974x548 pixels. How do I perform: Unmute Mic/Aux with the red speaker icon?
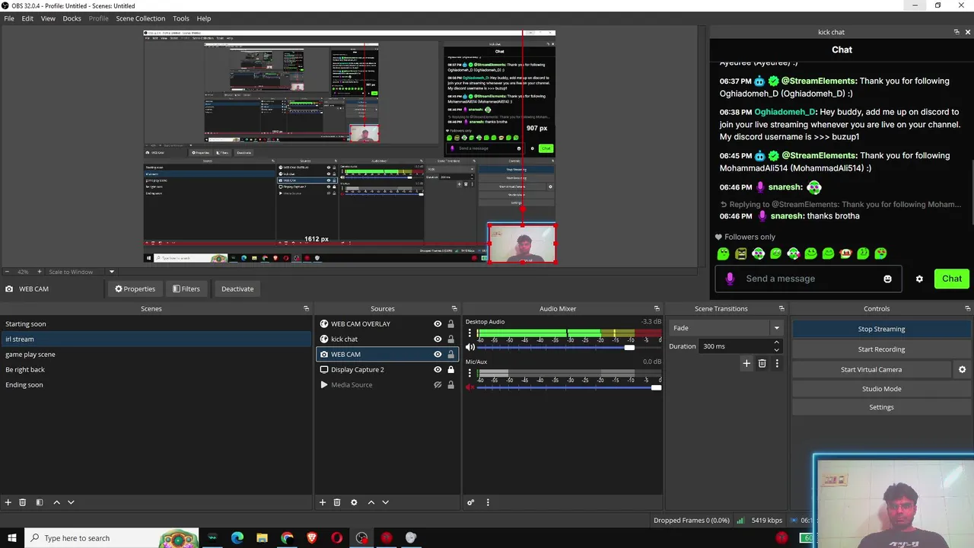click(470, 387)
